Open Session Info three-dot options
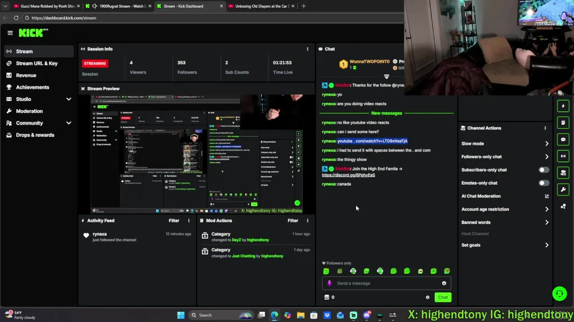Screen dimensions: 574x322 (307, 49)
